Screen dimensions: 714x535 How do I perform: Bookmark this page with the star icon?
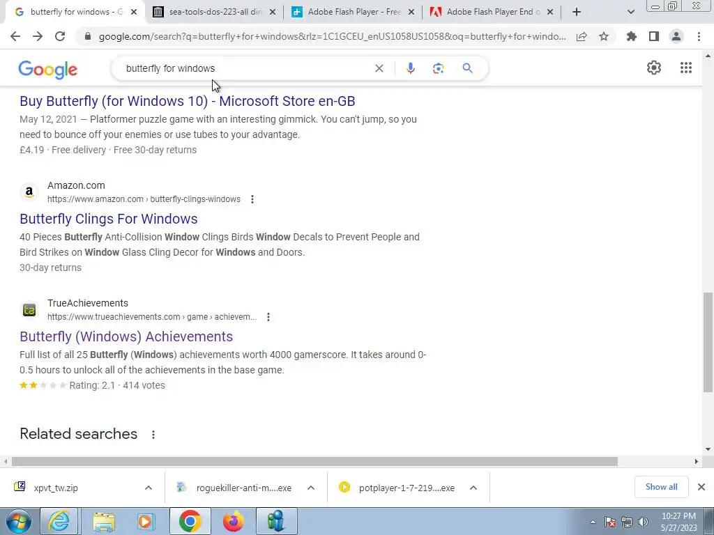point(604,36)
